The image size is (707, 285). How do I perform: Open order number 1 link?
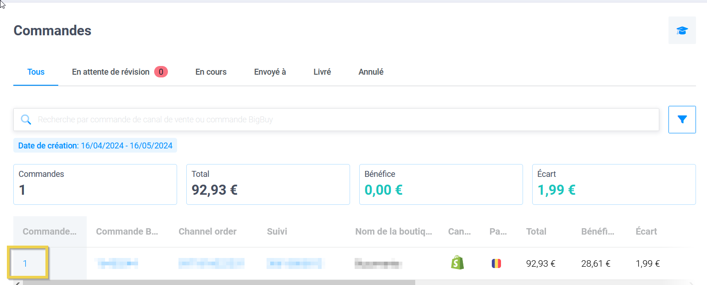pyautogui.click(x=25, y=263)
